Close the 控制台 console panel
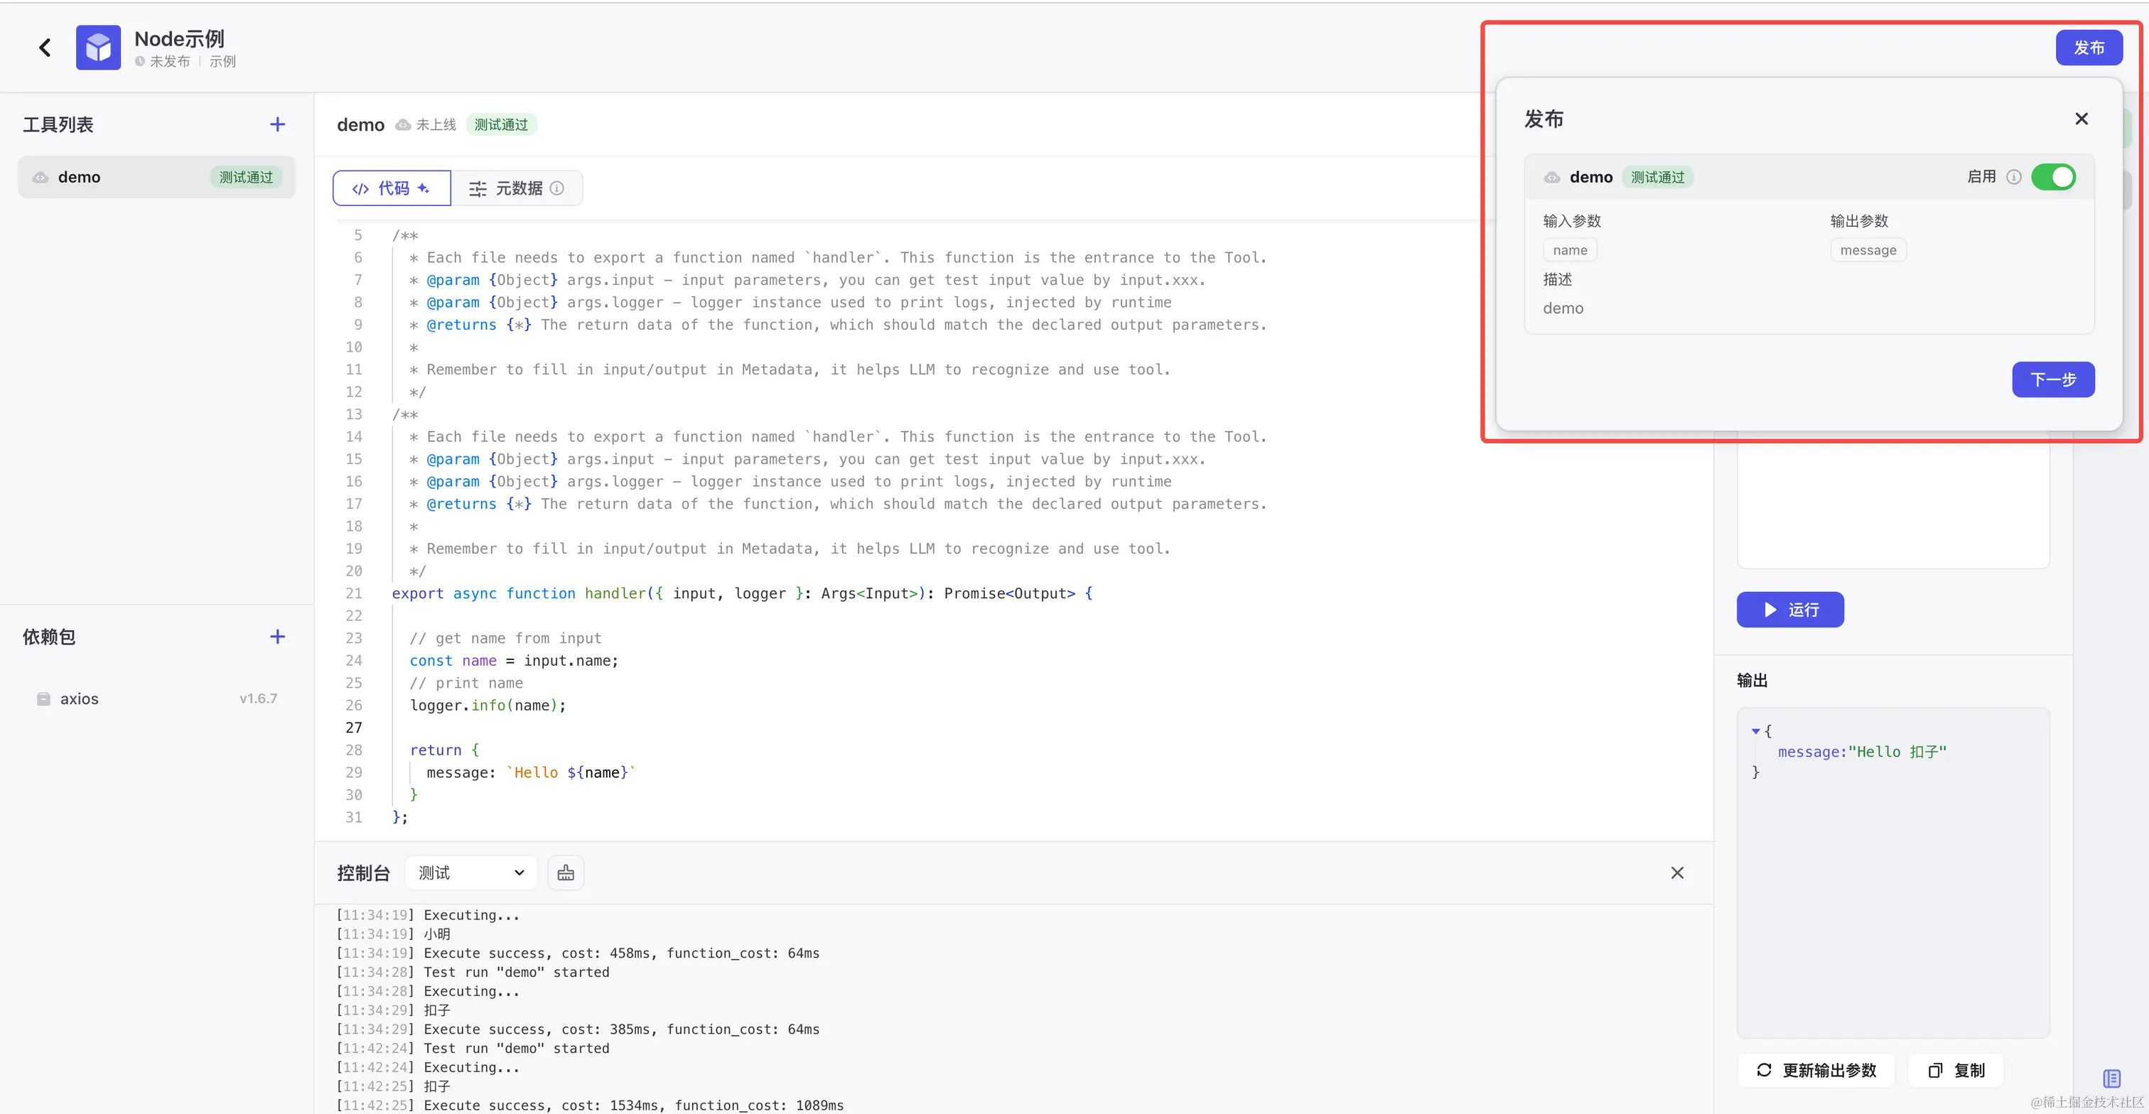The image size is (2149, 1114). click(1678, 873)
